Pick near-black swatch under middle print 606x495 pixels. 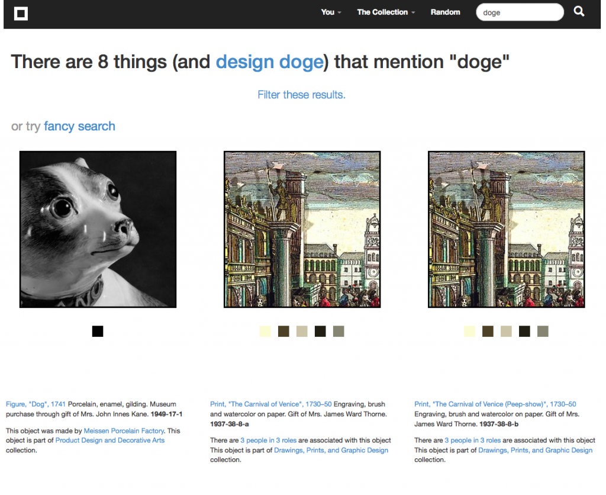click(x=320, y=332)
